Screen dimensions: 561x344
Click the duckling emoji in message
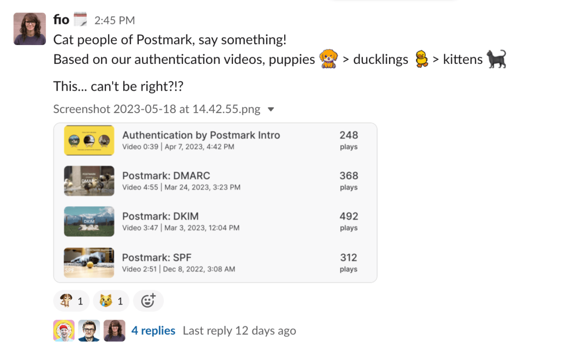[421, 60]
